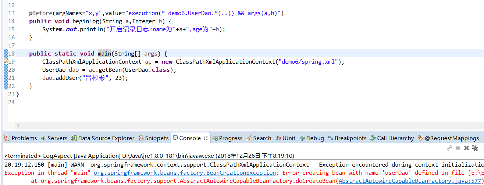Switch to the JUnit tab
The height and width of the screenshot is (185, 484).
[285, 138]
